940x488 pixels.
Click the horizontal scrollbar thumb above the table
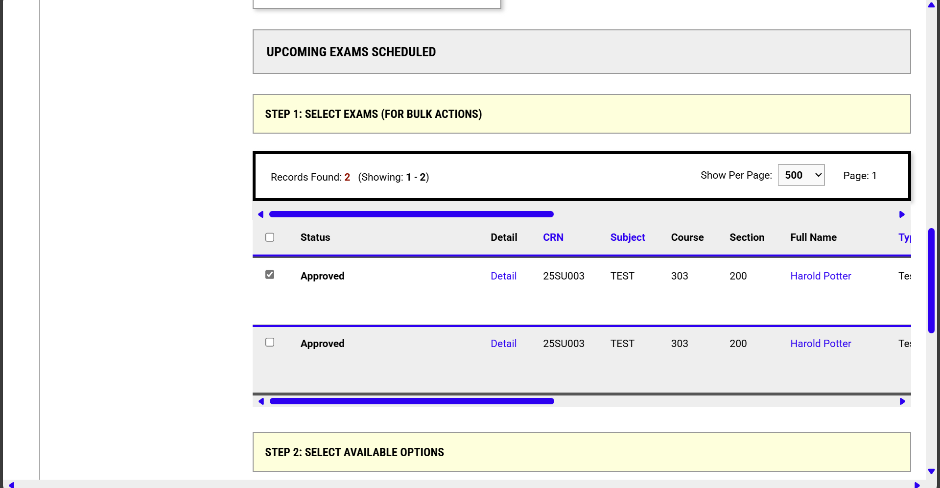tap(411, 214)
